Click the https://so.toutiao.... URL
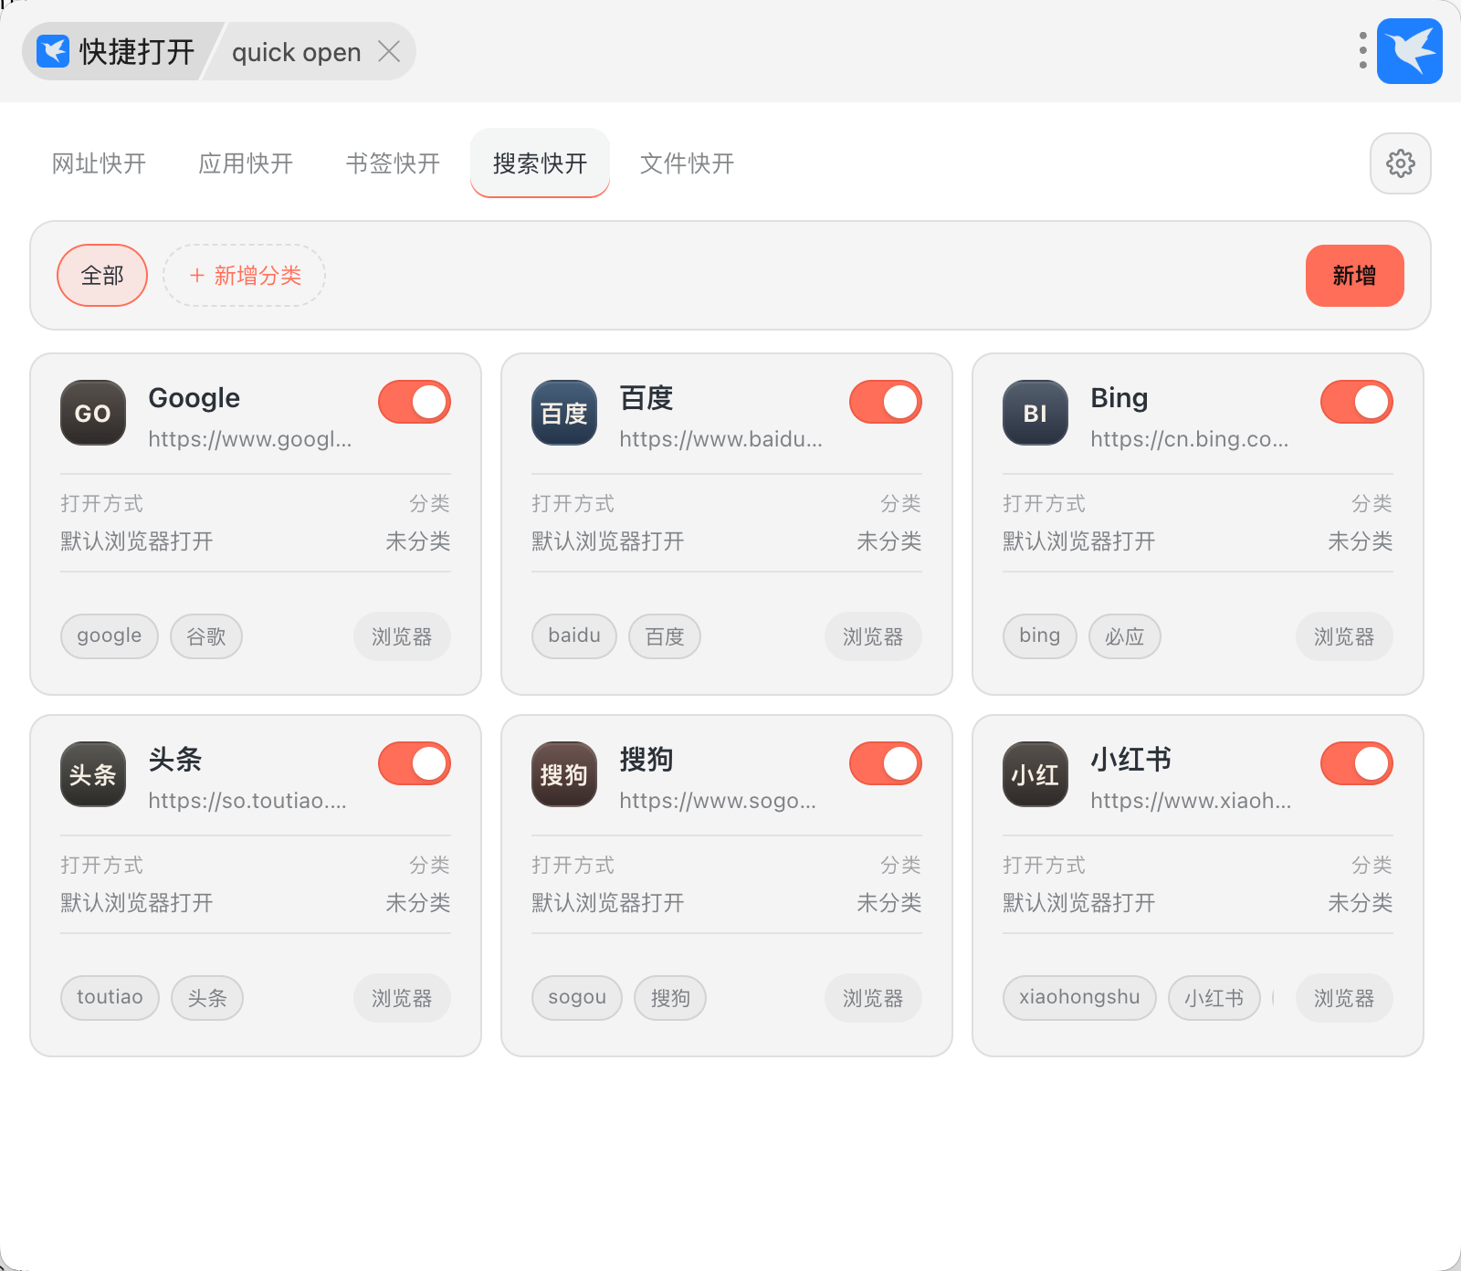 coord(247,801)
